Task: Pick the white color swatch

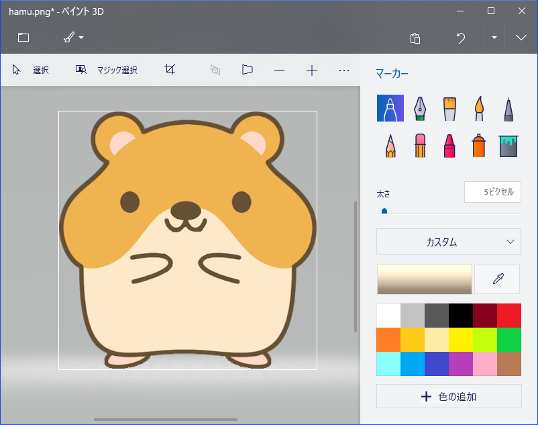Action: [388, 316]
